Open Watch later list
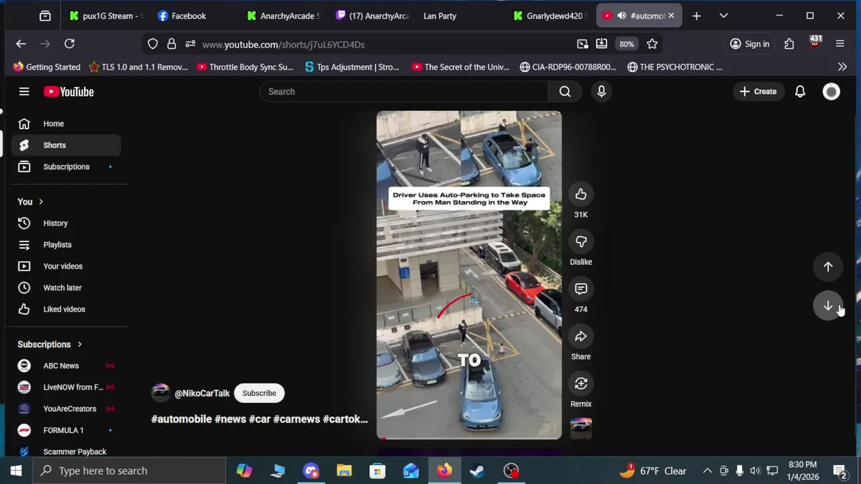This screenshot has width=861, height=484. [66, 288]
